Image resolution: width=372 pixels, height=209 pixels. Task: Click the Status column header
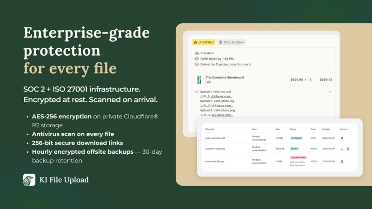pyautogui.click(x=293, y=130)
